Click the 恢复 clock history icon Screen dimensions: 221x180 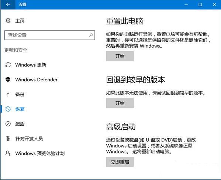pyautogui.click(x=8, y=109)
